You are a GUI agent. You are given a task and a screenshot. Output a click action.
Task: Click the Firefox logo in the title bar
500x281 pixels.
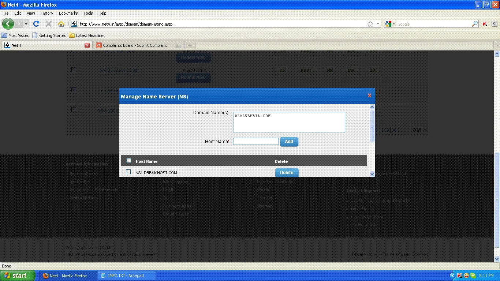point(4,5)
